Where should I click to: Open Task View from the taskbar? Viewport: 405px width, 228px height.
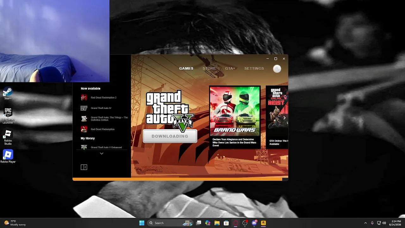[x=199, y=223]
